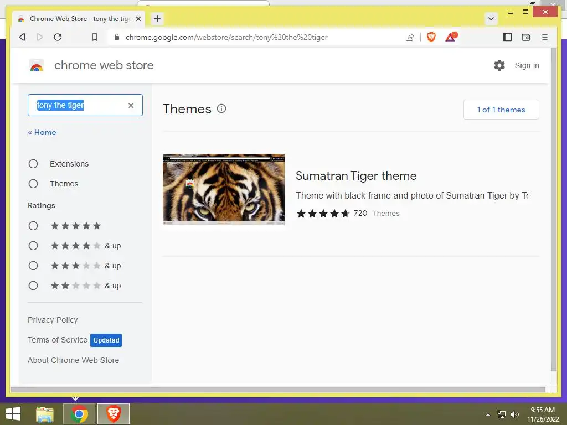Viewport: 567px width, 425px height.
Task: Clear the search box with the X
Action: pos(131,105)
